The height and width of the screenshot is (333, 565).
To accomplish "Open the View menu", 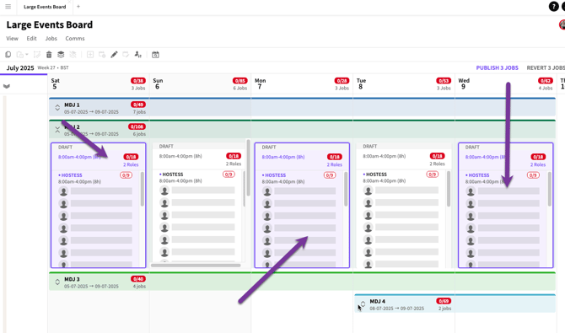I will pyautogui.click(x=13, y=38).
